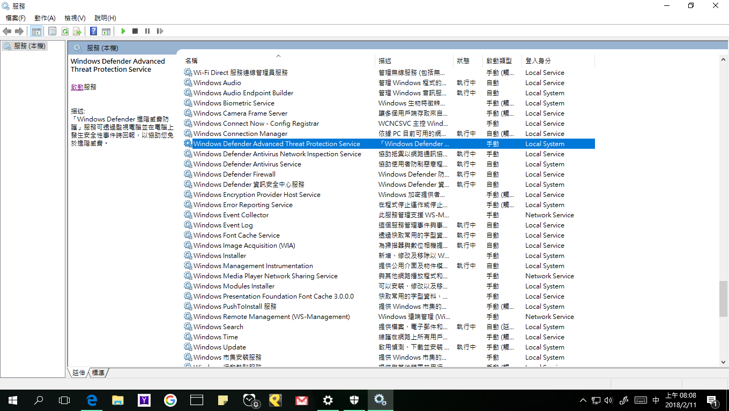
Task: Click the Refresh toolbar icon
Action: click(65, 32)
